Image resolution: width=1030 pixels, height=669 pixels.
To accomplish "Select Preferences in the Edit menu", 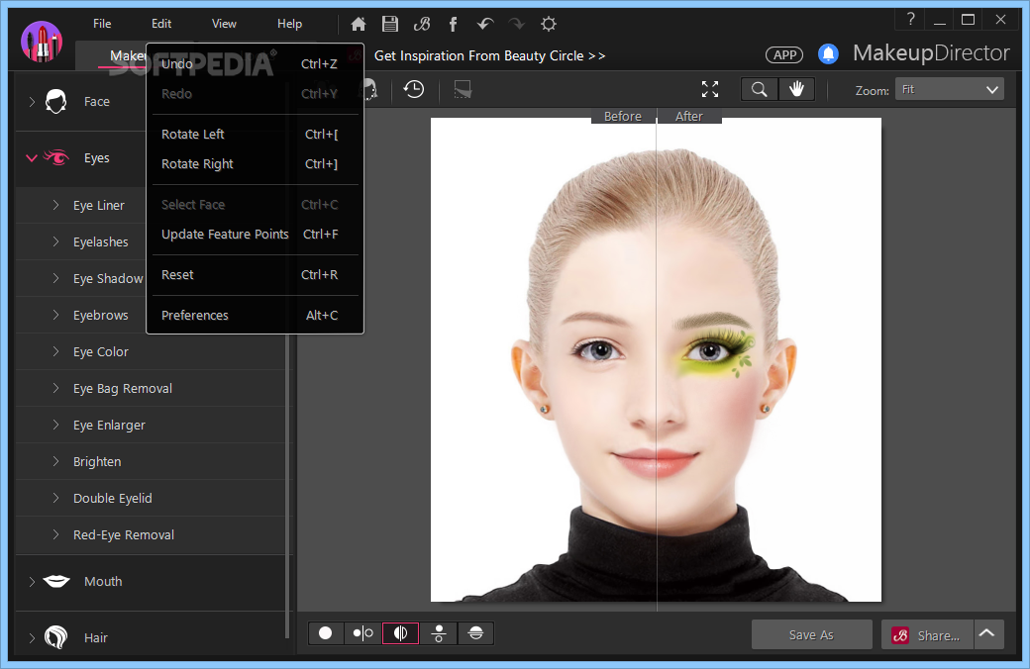I will point(195,316).
